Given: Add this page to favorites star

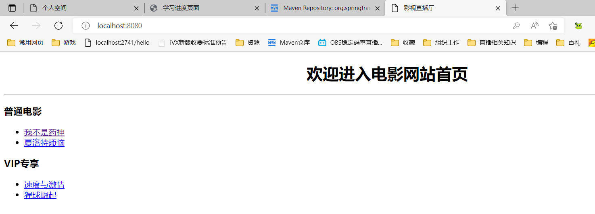Looking at the screenshot, I should pyautogui.click(x=553, y=26).
